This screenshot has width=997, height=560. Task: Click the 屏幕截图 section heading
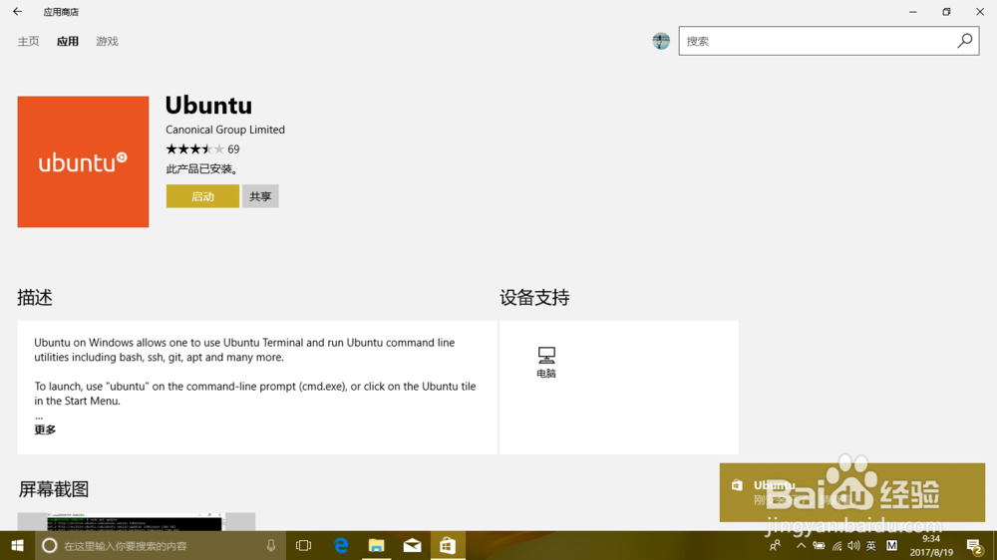coord(54,489)
